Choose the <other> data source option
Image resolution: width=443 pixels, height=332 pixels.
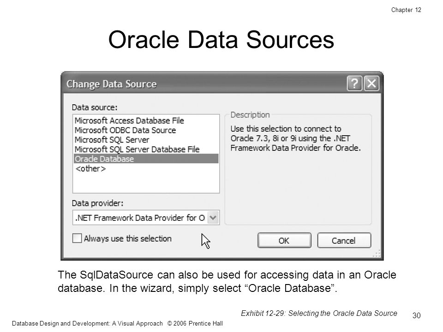90,169
